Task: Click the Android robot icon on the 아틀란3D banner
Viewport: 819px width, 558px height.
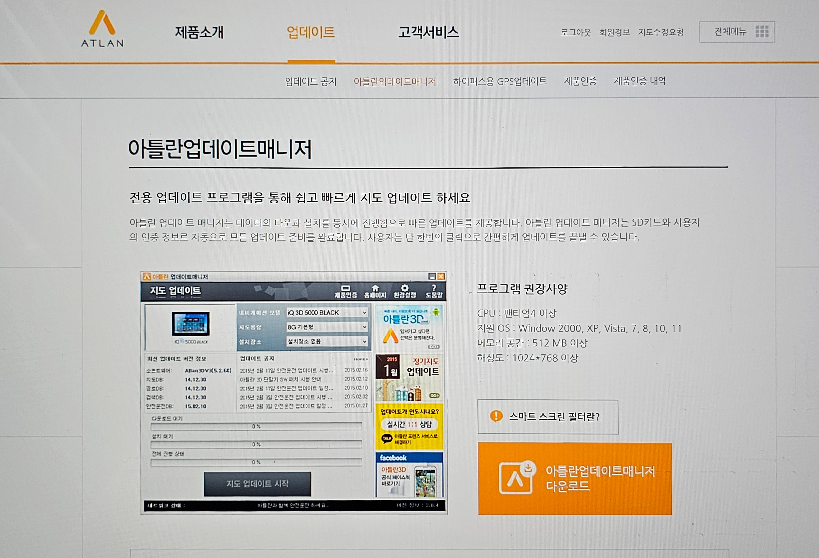Action: click(x=436, y=312)
